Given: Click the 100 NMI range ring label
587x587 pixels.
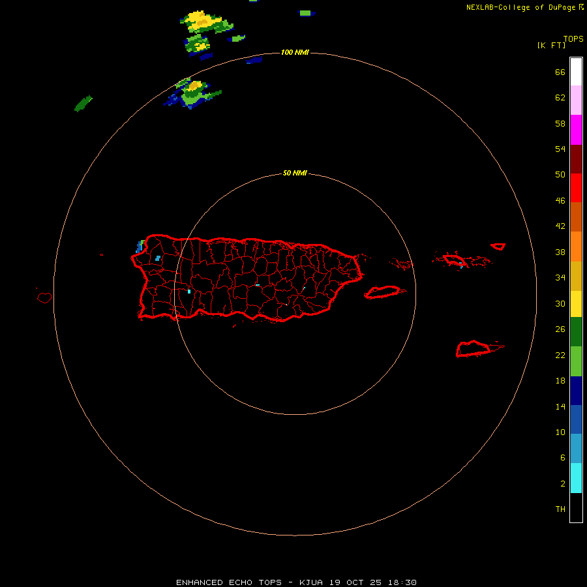Looking at the screenshot, I should 295,52.
